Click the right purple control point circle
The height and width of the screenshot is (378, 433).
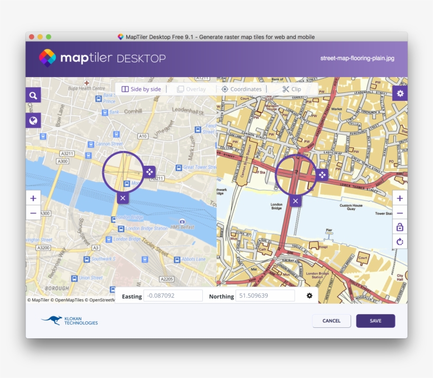click(x=296, y=175)
